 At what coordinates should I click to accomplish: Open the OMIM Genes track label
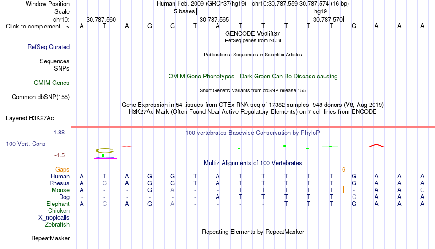click(x=51, y=83)
